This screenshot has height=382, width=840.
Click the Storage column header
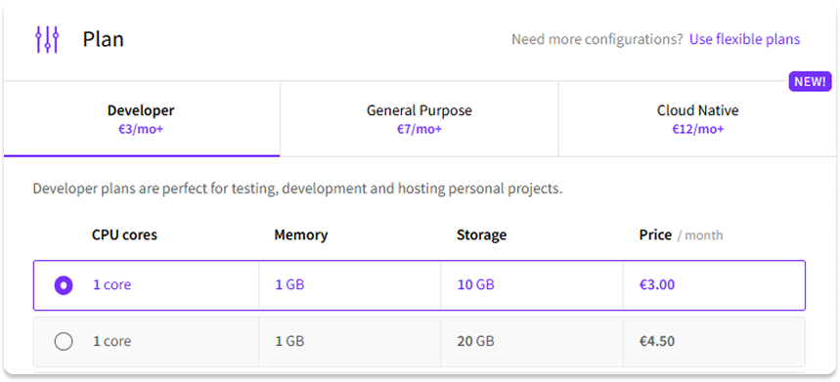tap(481, 234)
